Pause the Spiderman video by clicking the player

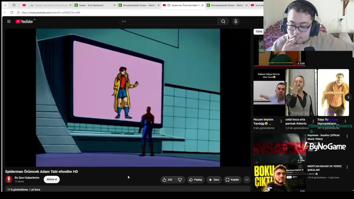coord(128,98)
